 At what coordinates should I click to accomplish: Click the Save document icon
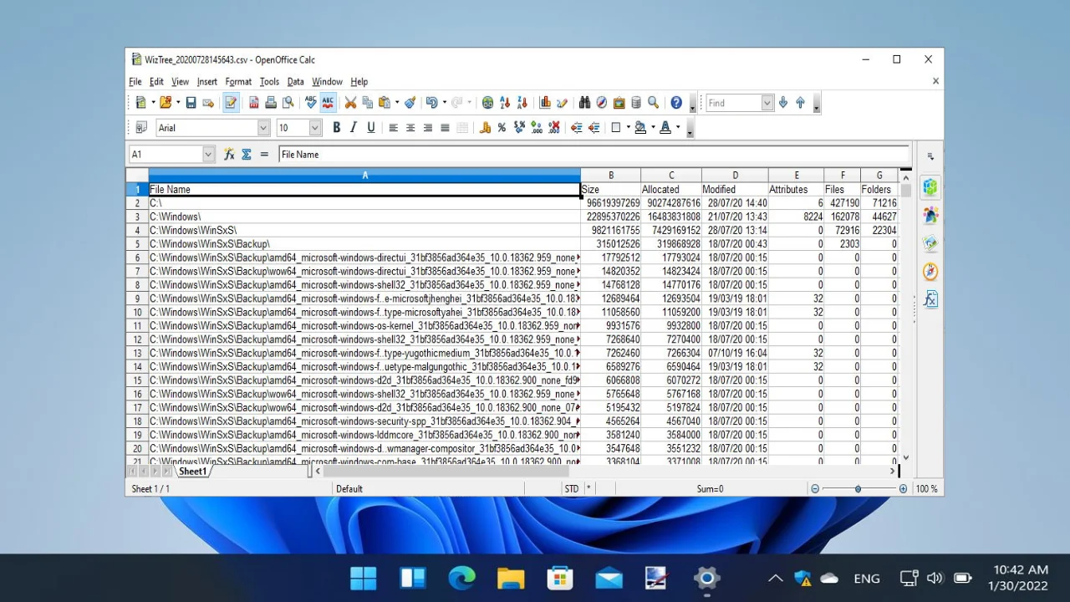[x=191, y=103]
